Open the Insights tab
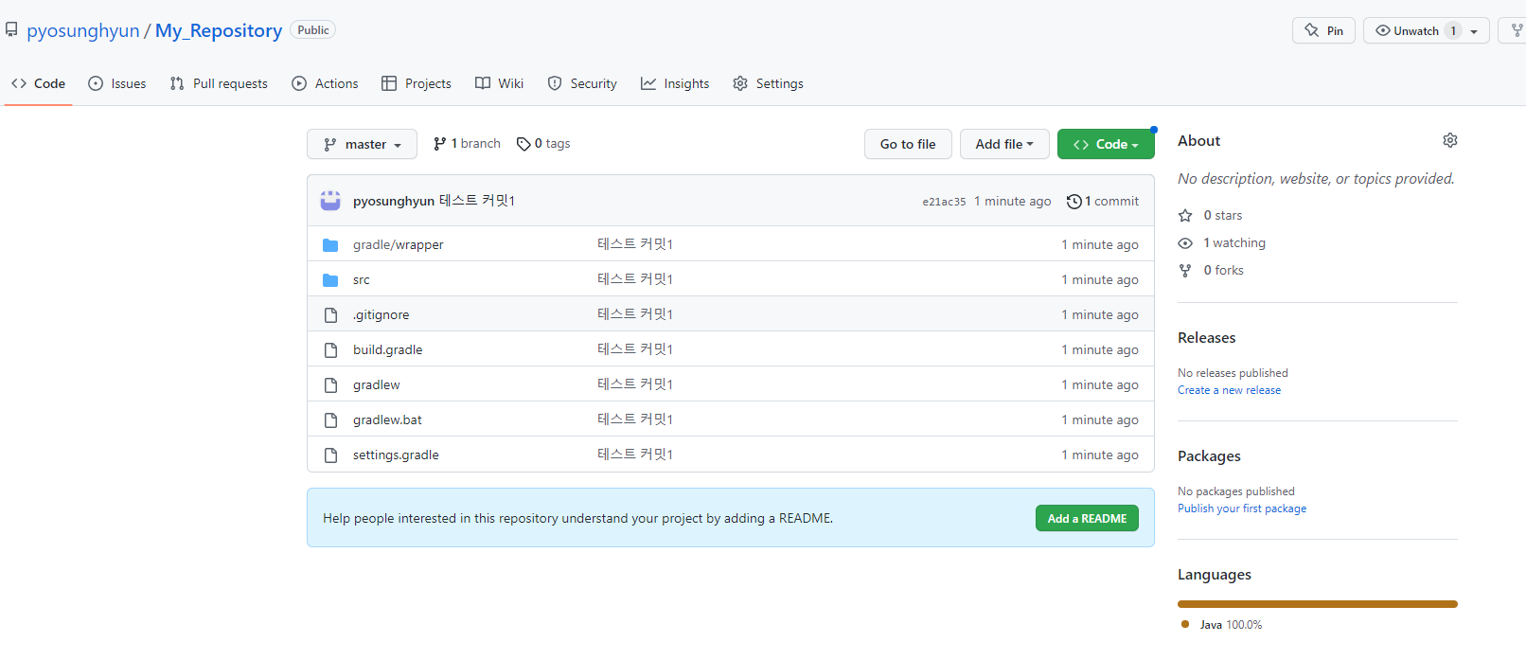The image size is (1526, 660). (675, 83)
